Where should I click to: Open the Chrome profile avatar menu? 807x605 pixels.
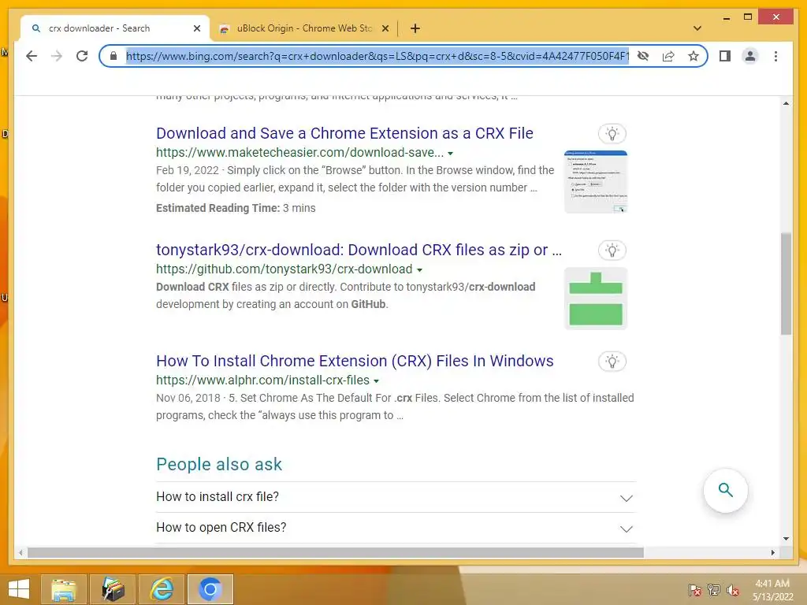pos(750,56)
